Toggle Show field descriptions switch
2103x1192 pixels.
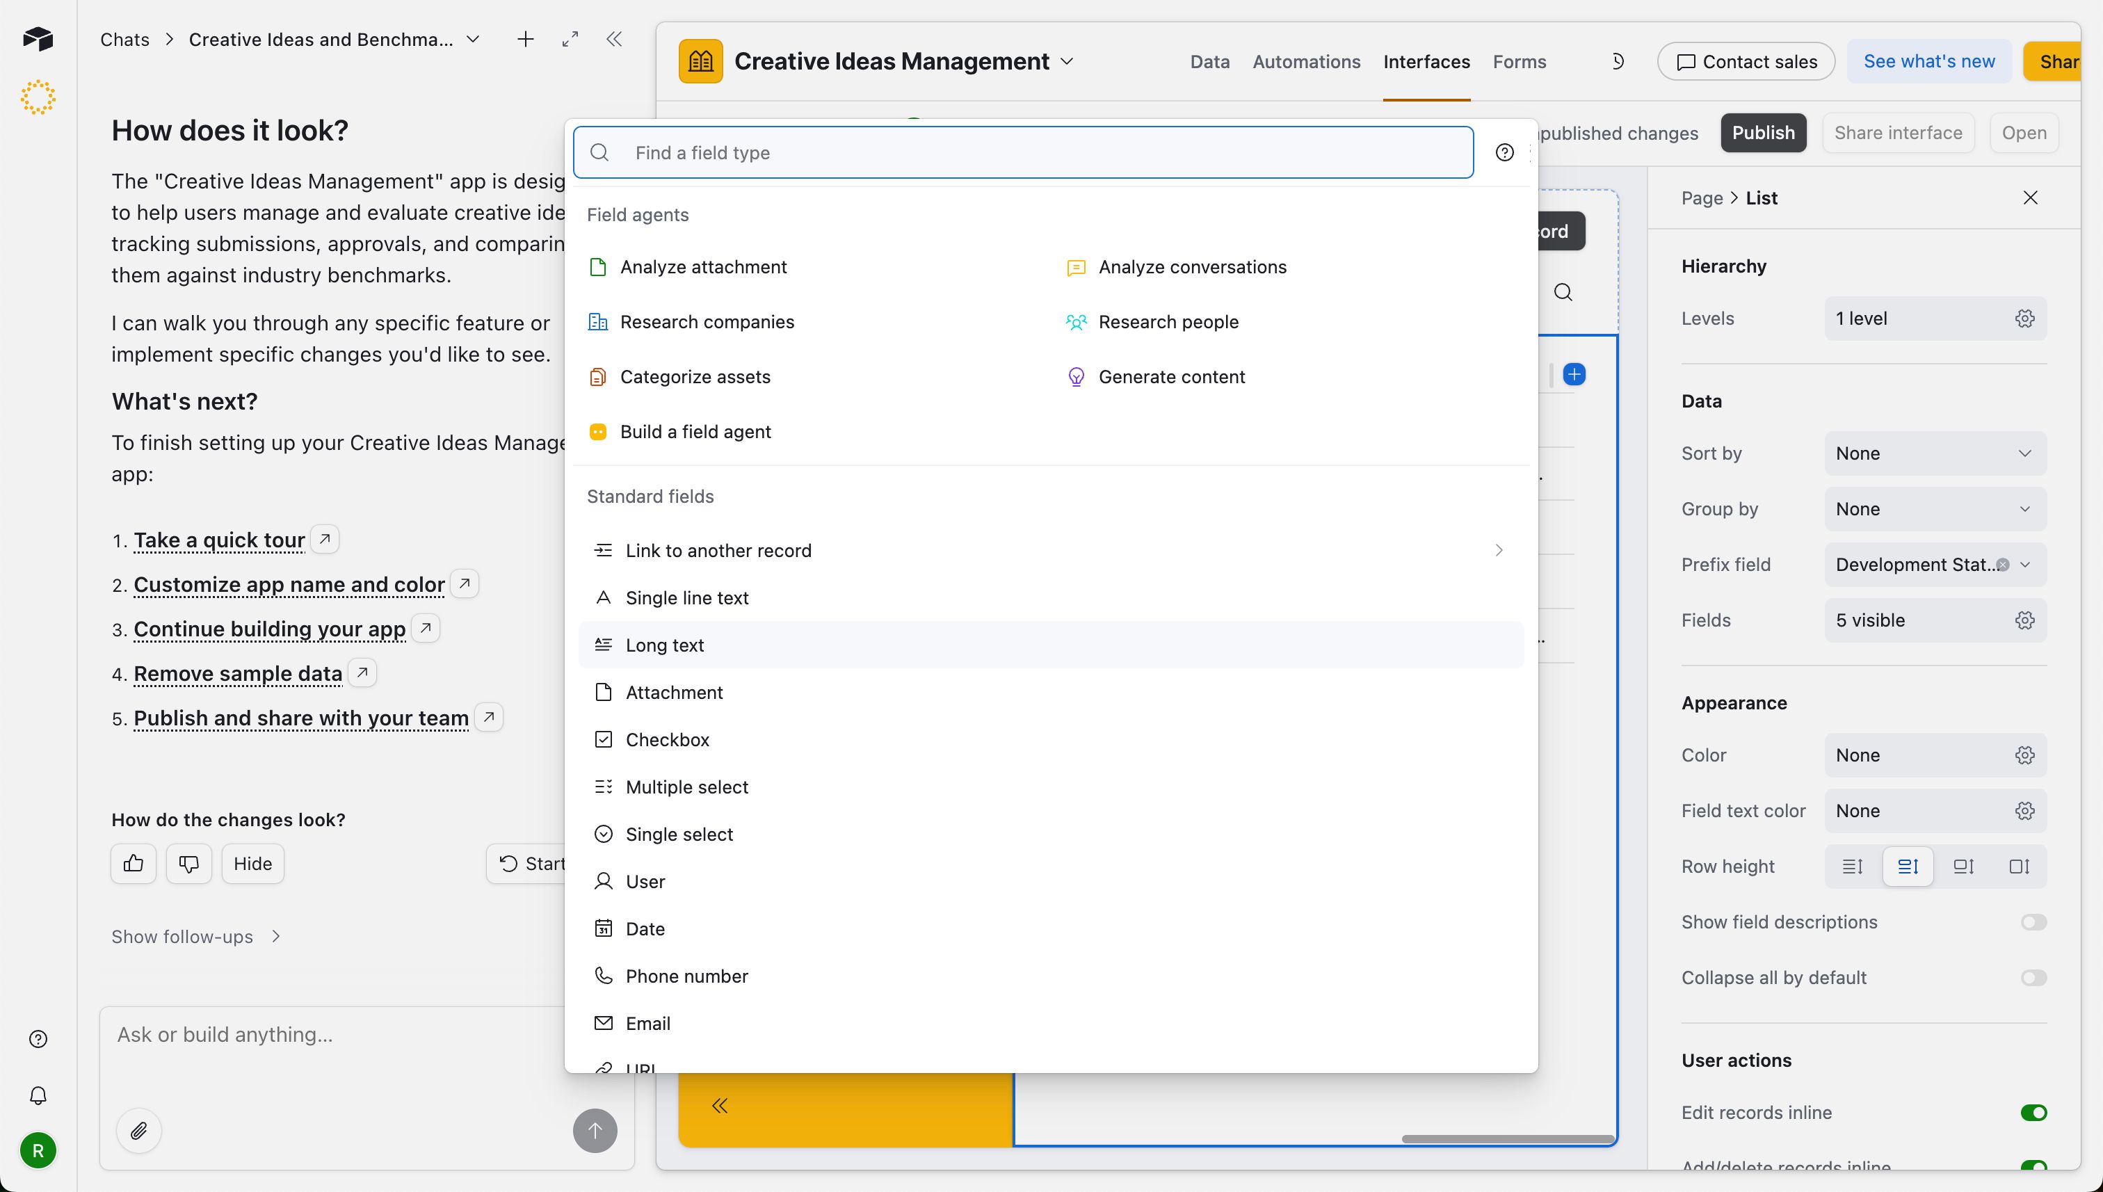pos(2033,922)
